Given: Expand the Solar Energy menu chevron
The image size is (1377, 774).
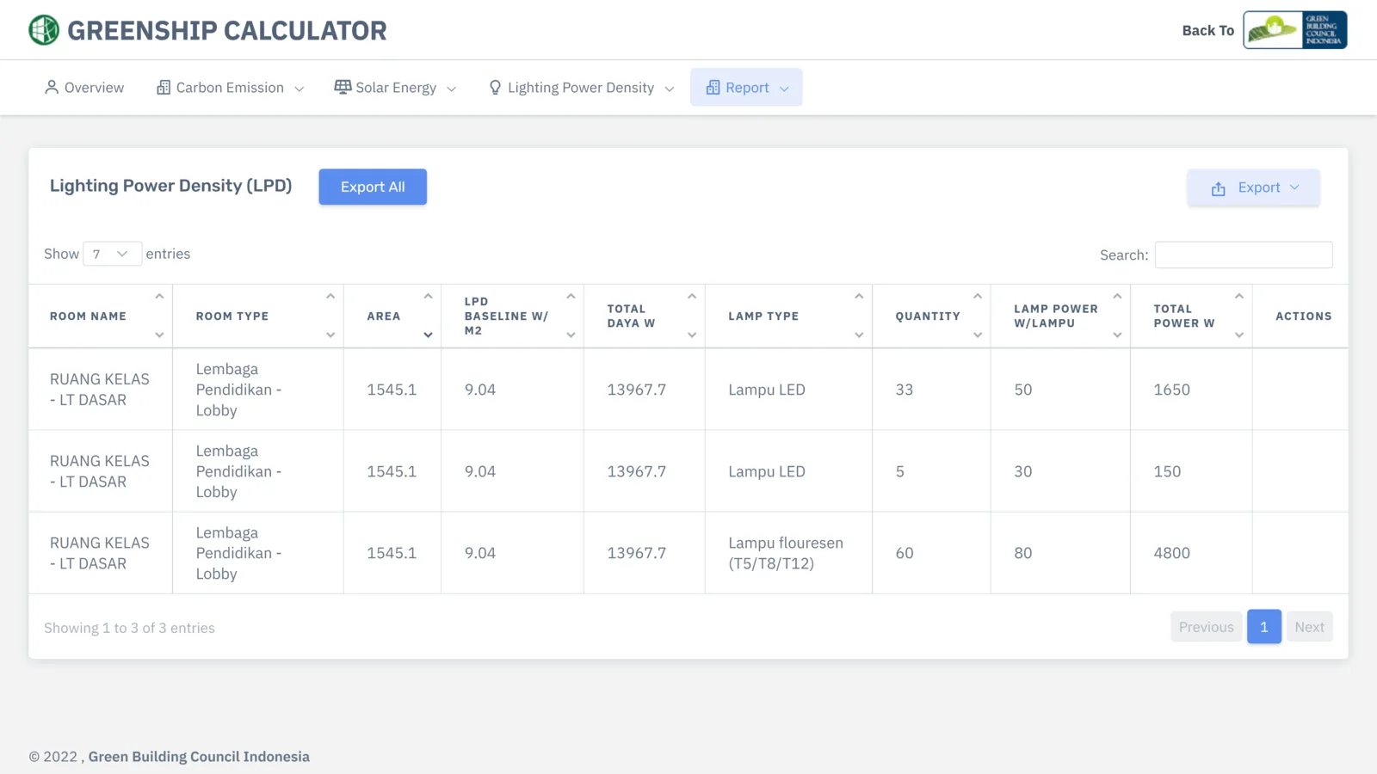Looking at the screenshot, I should 452,89.
